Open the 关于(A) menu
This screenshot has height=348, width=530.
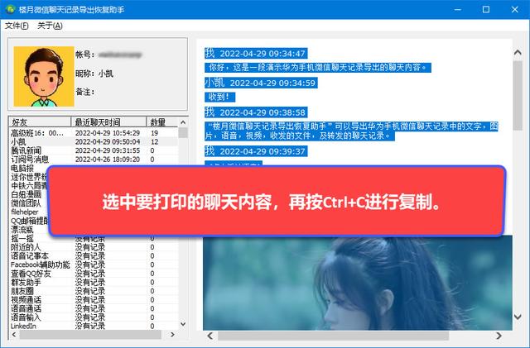point(50,26)
